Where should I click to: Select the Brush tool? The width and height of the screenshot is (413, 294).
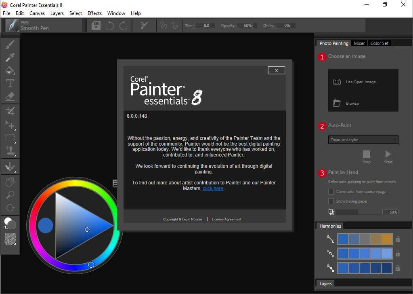click(x=10, y=44)
